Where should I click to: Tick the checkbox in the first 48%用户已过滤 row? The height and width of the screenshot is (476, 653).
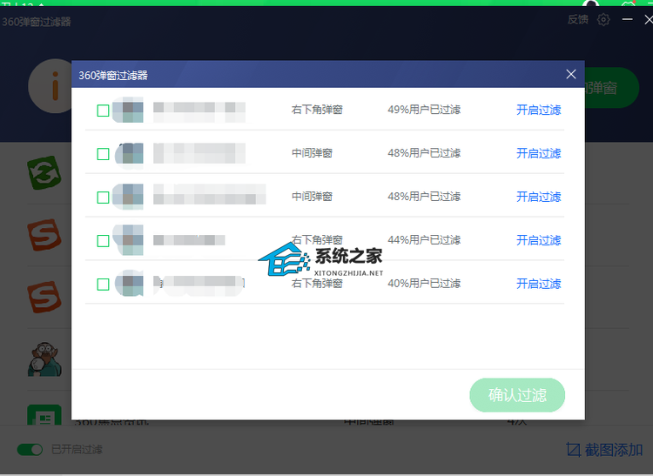(x=103, y=154)
